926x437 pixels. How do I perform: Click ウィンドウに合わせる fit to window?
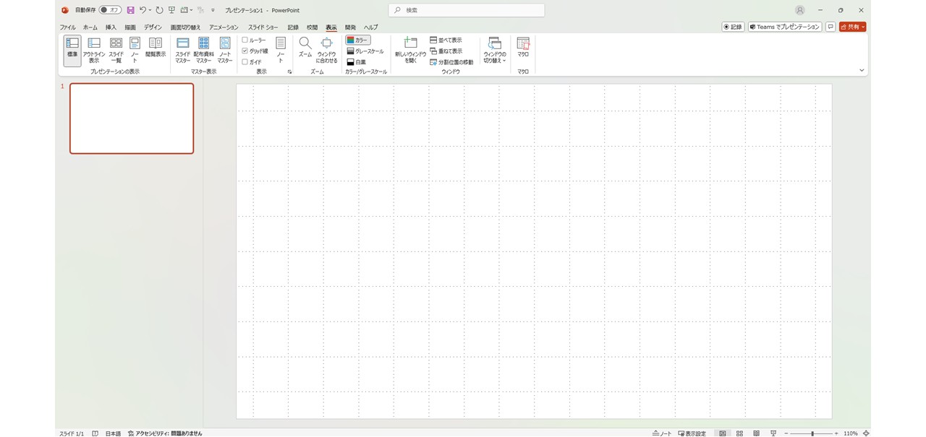327,51
